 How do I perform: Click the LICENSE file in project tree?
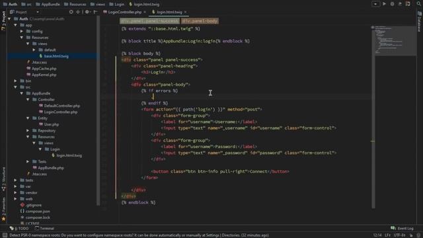click(30, 223)
